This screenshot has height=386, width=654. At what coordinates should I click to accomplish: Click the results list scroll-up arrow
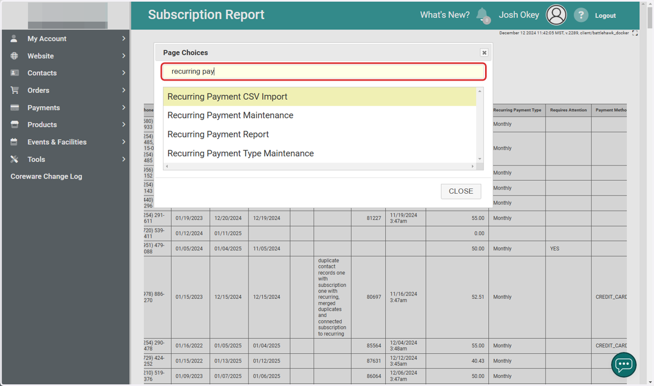tap(480, 91)
